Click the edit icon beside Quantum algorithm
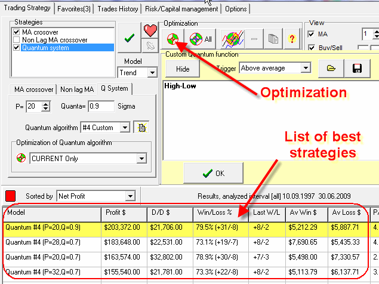Screen dimensions: 379x284 (x=141, y=127)
